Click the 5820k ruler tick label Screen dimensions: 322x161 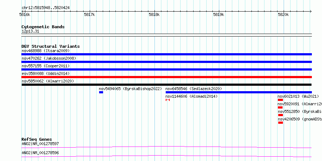[x=283, y=14]
